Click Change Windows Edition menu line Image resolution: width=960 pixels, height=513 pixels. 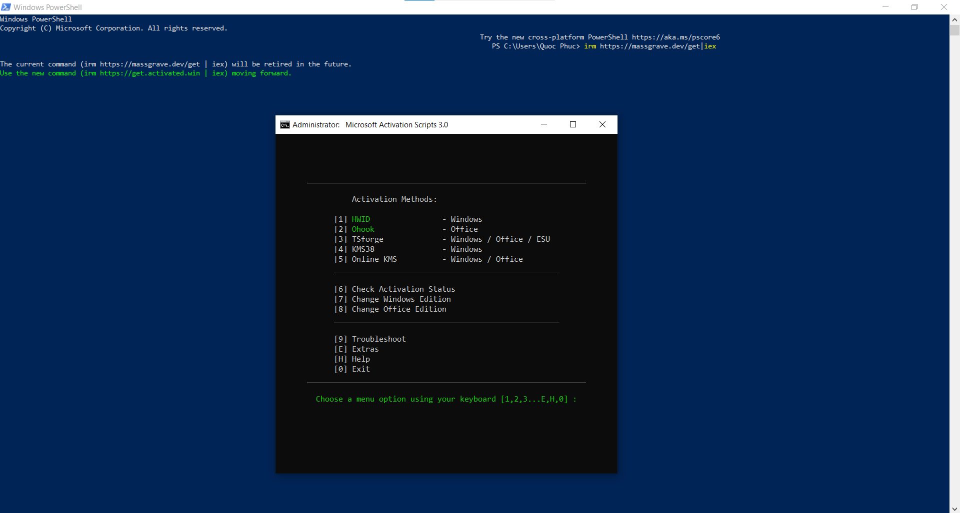pos(392,299)
